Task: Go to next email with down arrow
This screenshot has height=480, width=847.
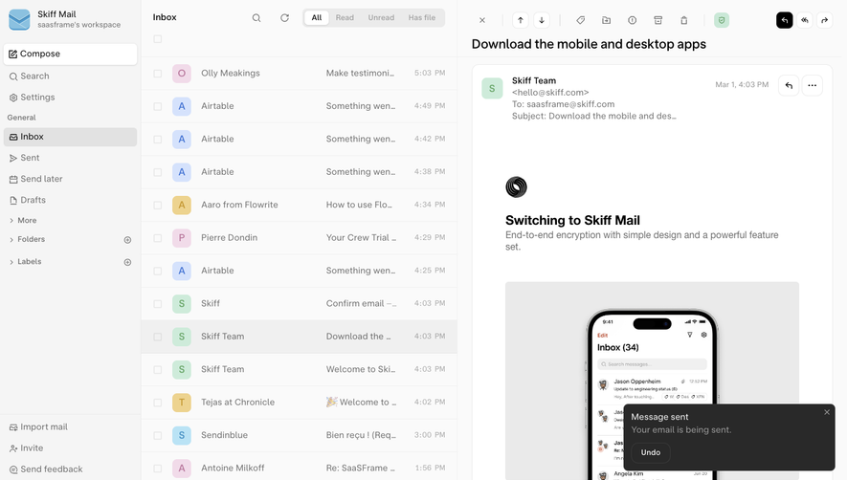Action: pos(542,20)
